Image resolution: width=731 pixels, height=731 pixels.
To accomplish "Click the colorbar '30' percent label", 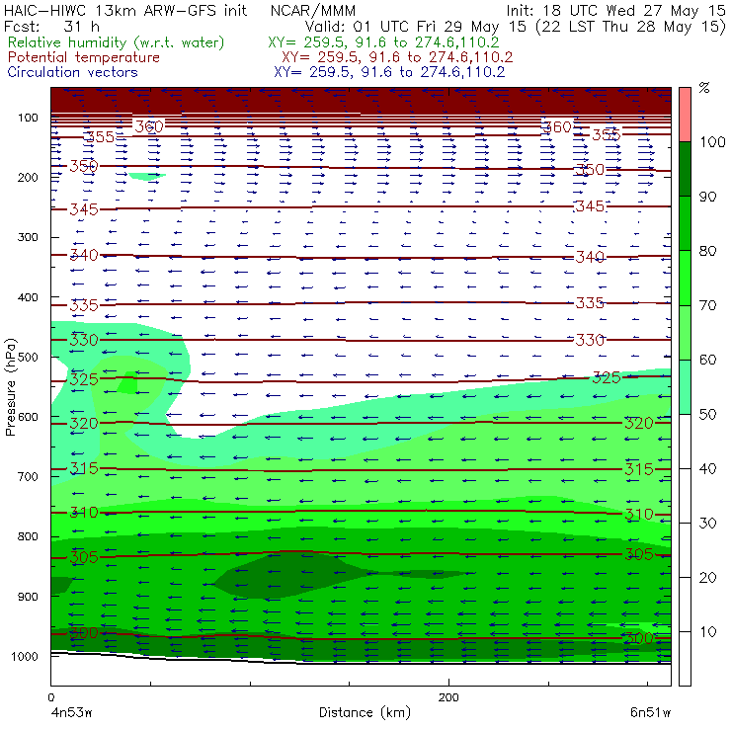I will [x=708, y=524].
